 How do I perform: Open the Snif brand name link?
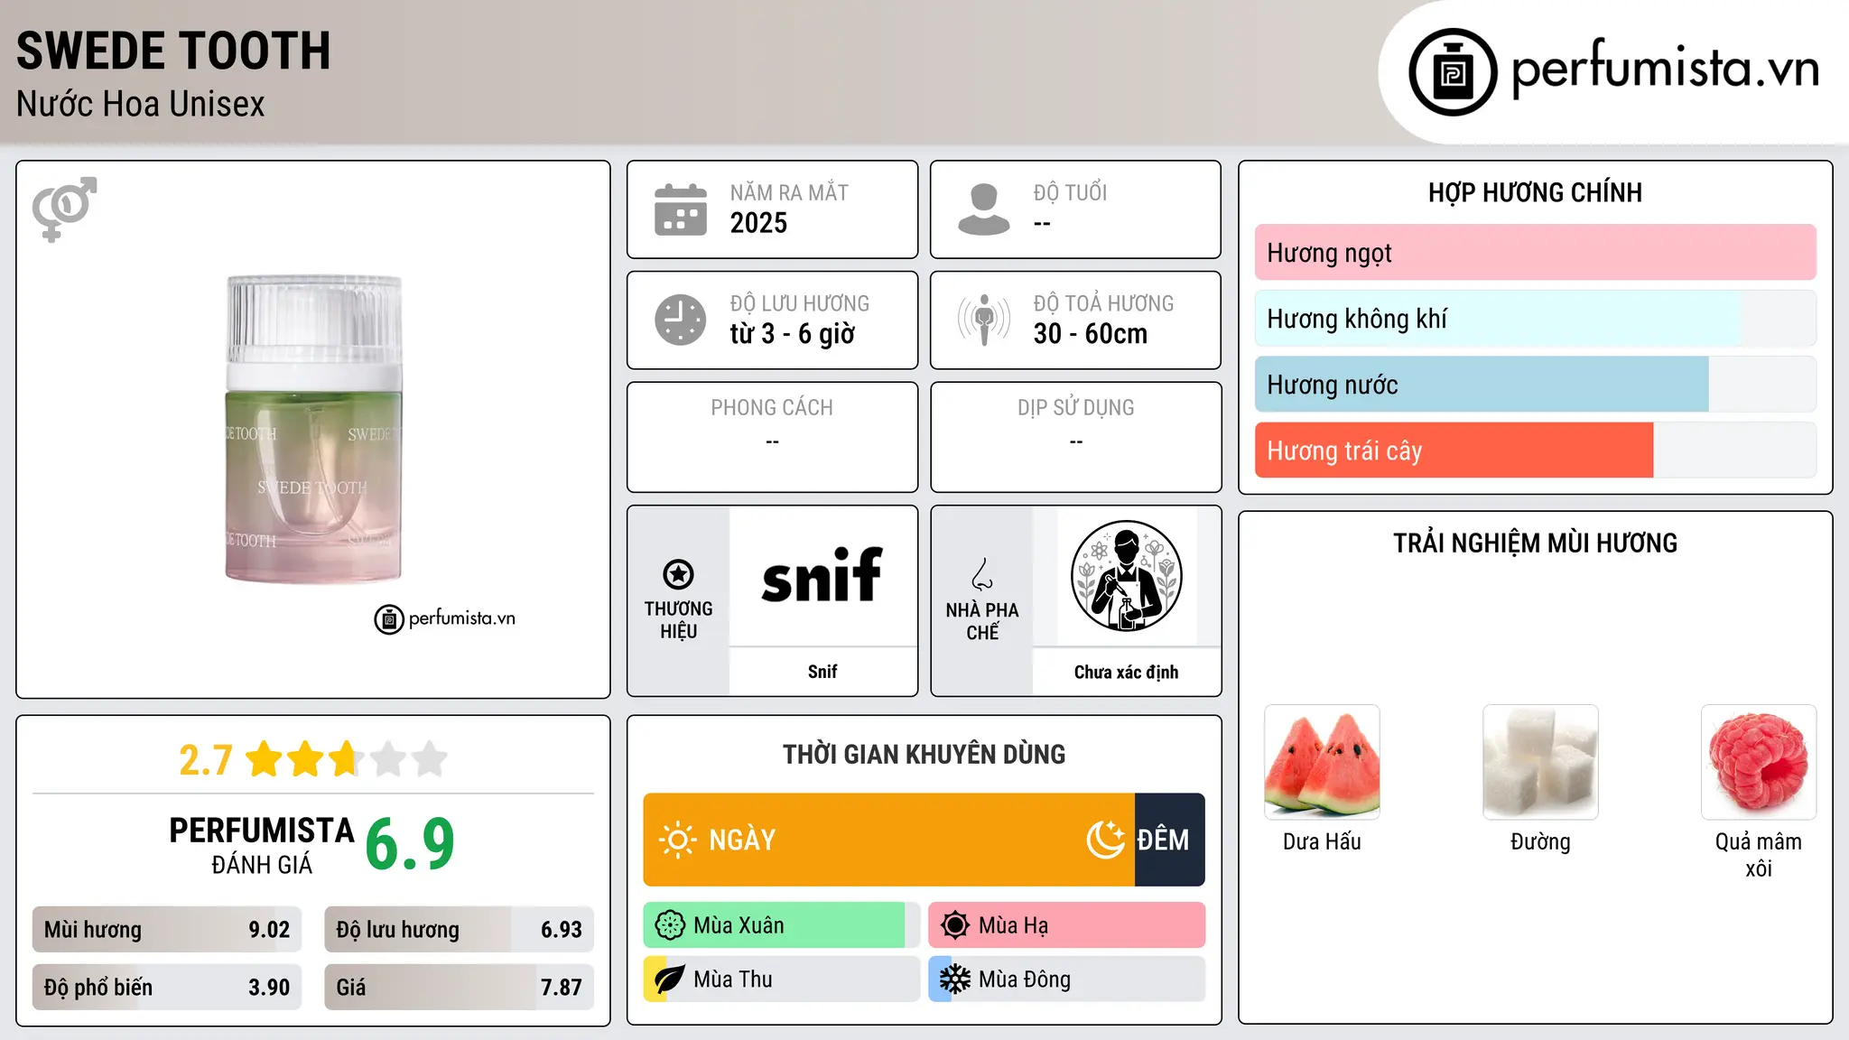click(x=822, y=672)
